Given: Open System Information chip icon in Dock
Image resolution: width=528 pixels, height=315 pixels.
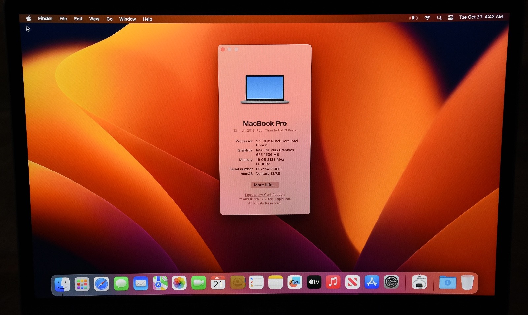Looking at the screenshot, I should tap(419, 282).
